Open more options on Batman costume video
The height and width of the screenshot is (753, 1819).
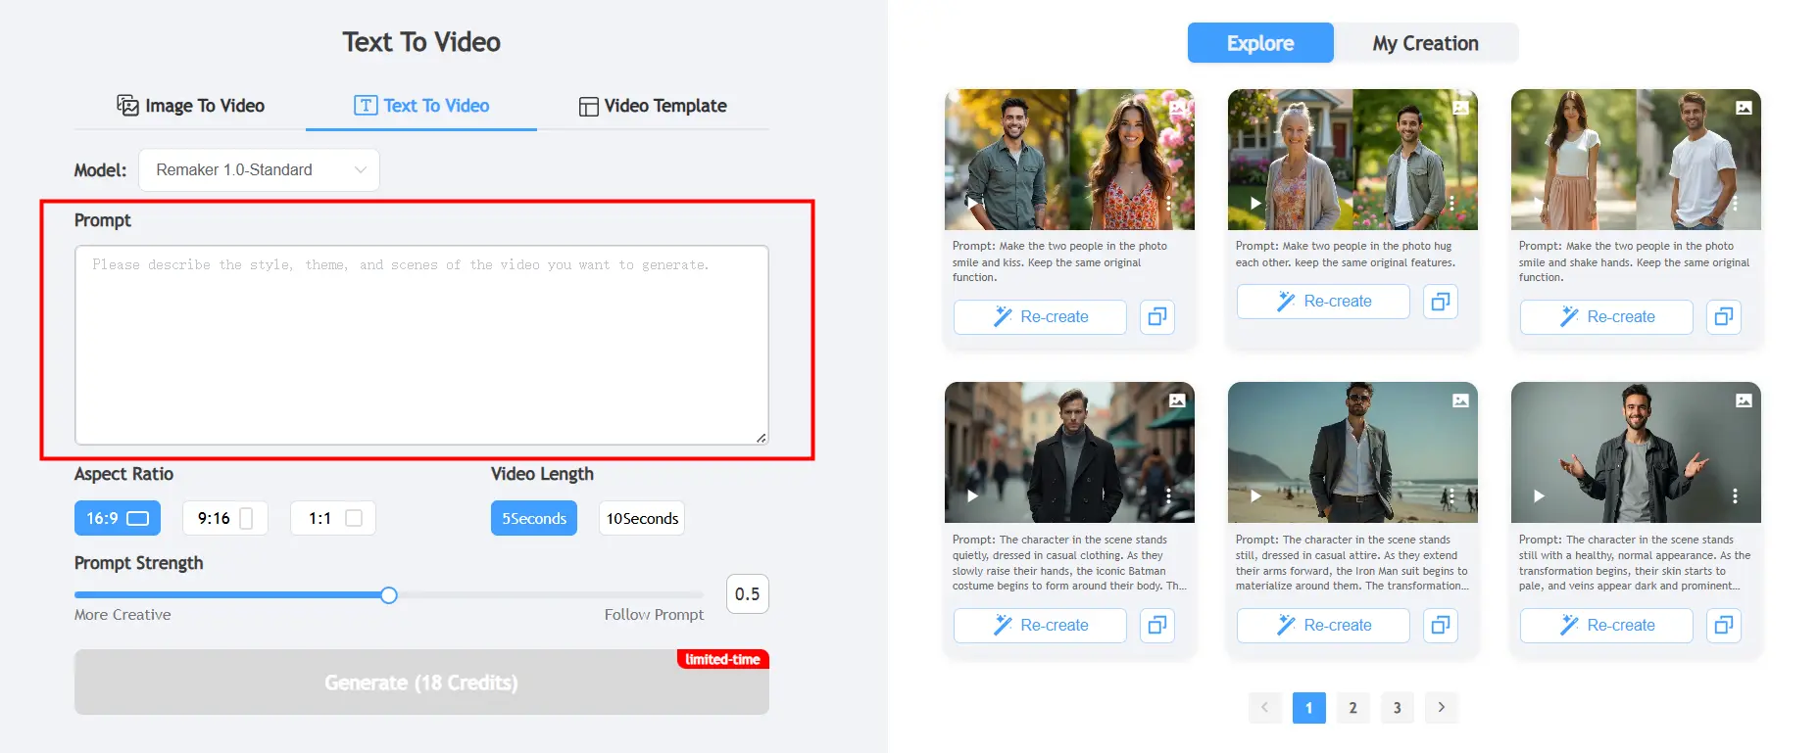click(x=1168, y=496)
